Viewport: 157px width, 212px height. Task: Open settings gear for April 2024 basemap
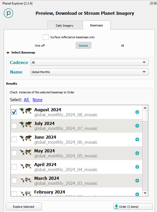tap(137, 167)
